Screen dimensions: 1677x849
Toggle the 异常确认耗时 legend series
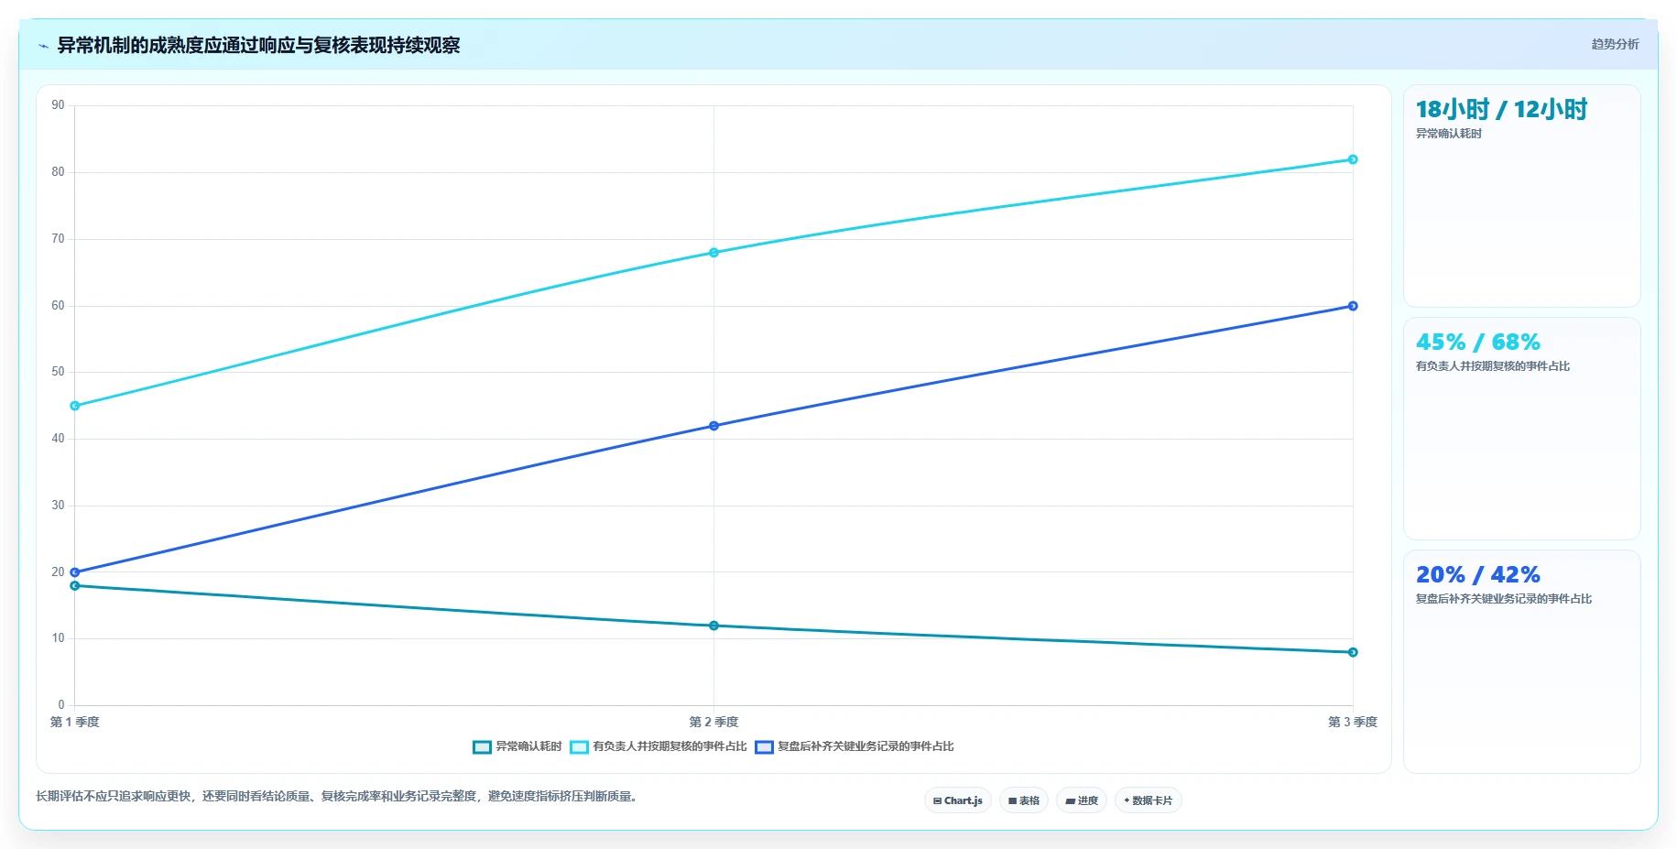click(x=517, y=746)
